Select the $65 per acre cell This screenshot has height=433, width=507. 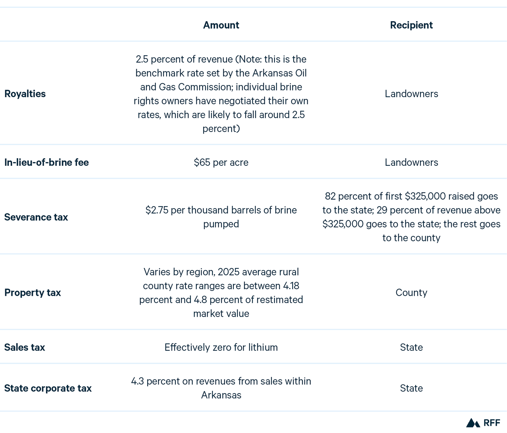tap(221, 162)
